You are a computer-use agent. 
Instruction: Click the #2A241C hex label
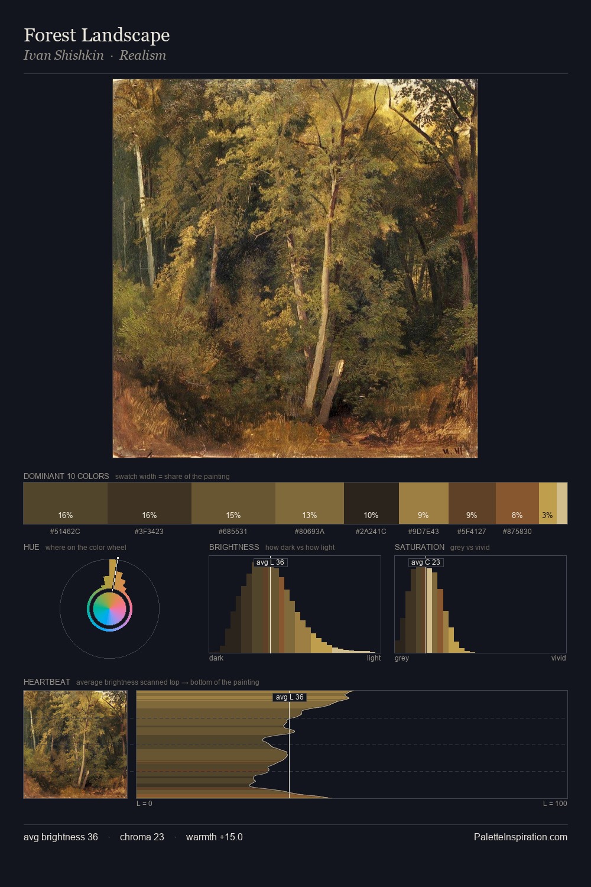(371, 532)
